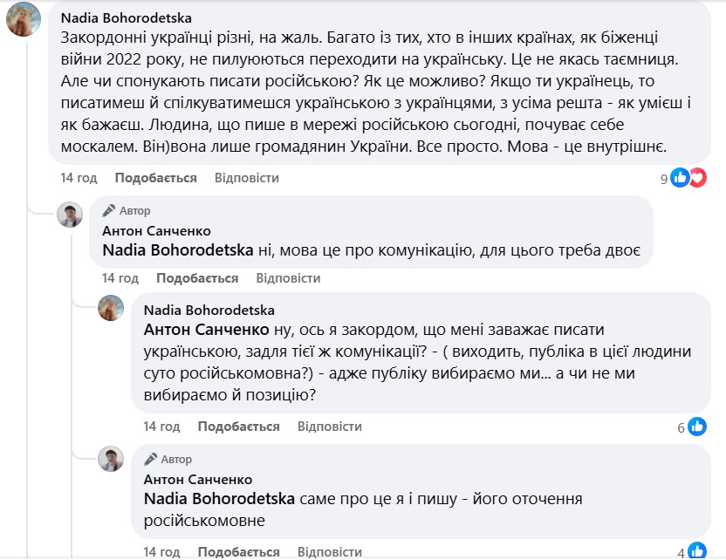Click Nadia's avatar in the nested reply

(x=111, y=309)
